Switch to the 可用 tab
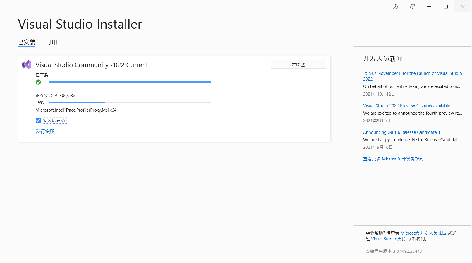The image size is (472, 263). pos(52,42)
